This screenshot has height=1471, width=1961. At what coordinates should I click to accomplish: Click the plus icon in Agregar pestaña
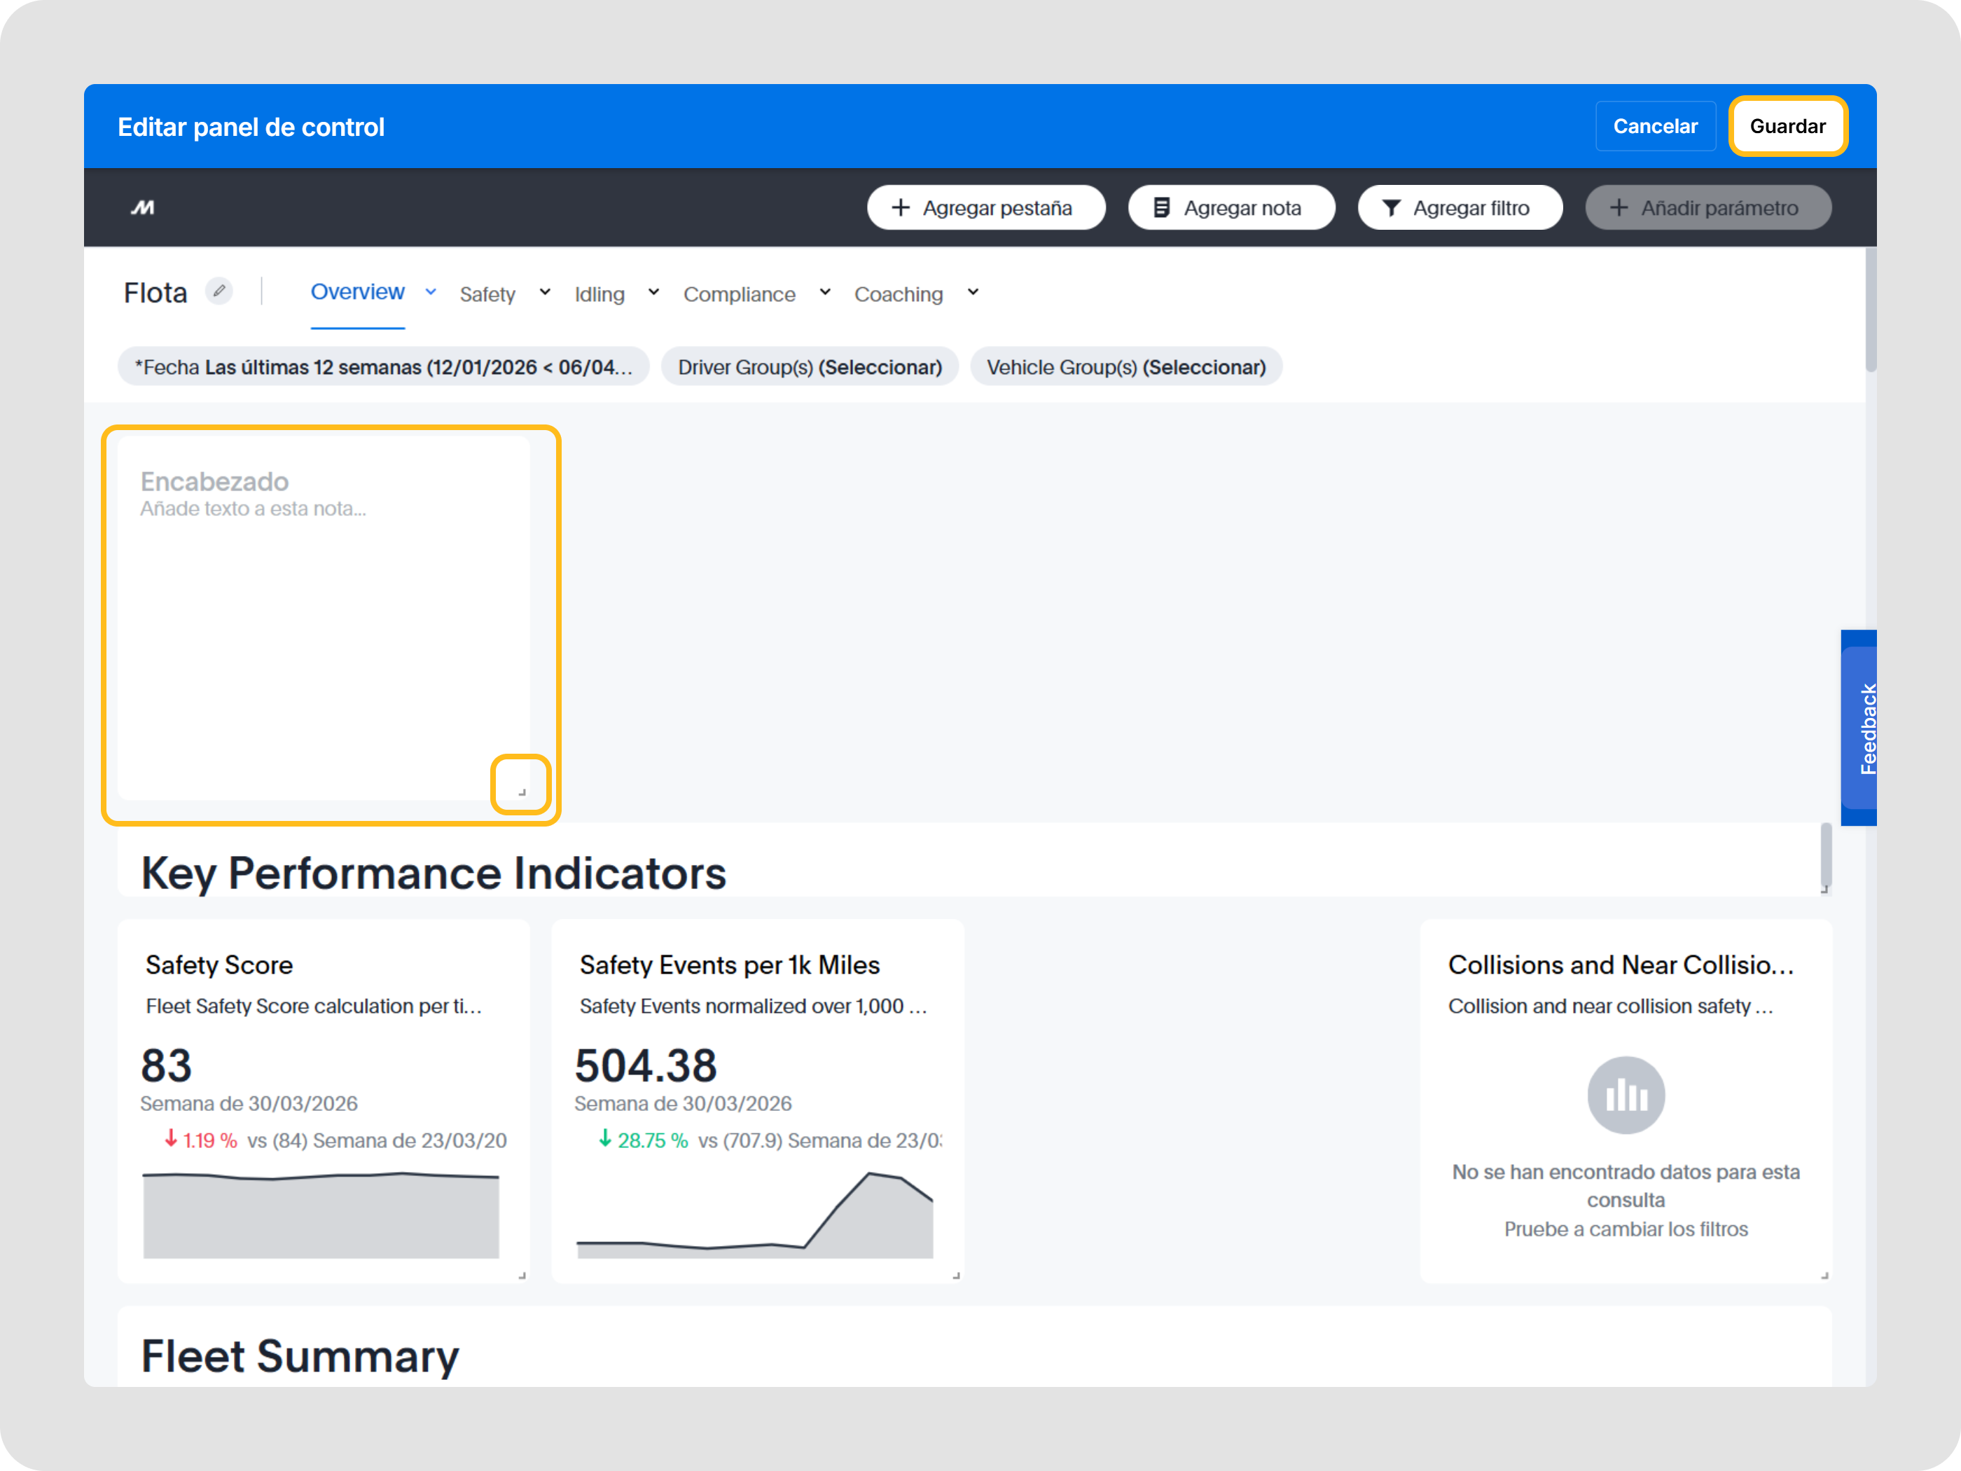[x=900, y=207]
